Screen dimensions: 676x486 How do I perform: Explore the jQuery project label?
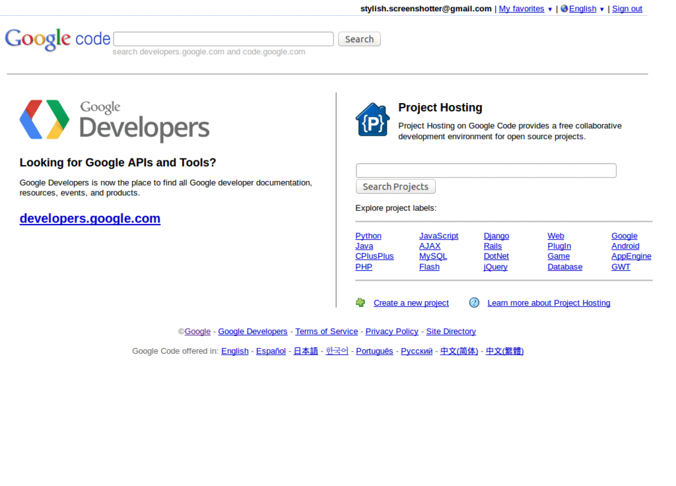click(495, 267)
